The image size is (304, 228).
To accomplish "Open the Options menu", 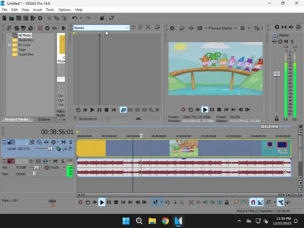I will point(64,10).
